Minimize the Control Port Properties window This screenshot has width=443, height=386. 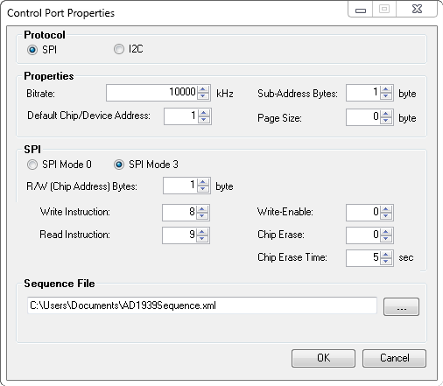point(361,9)
